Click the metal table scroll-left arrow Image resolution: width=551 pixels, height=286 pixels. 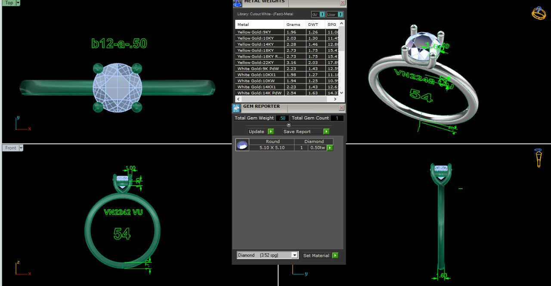[238, 99]
